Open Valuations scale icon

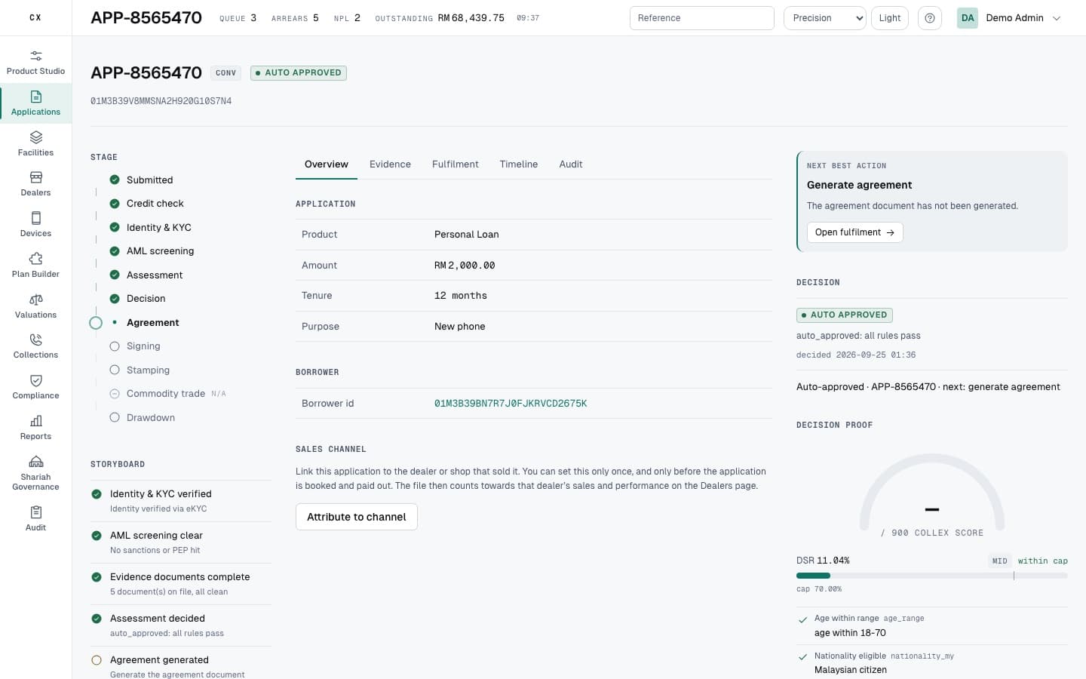[x=35, y=300]
